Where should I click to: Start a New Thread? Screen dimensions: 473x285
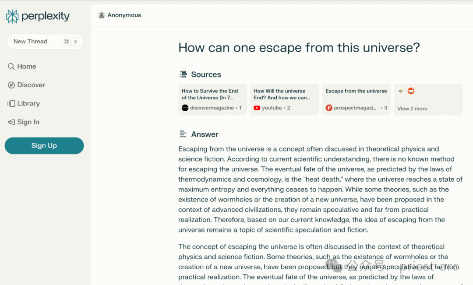31,42
